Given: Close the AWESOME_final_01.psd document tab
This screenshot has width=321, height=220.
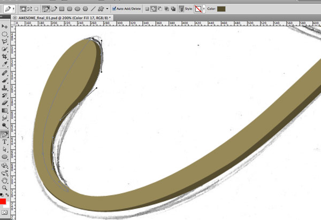Looking at the screenshot, I should click(15, 18).
